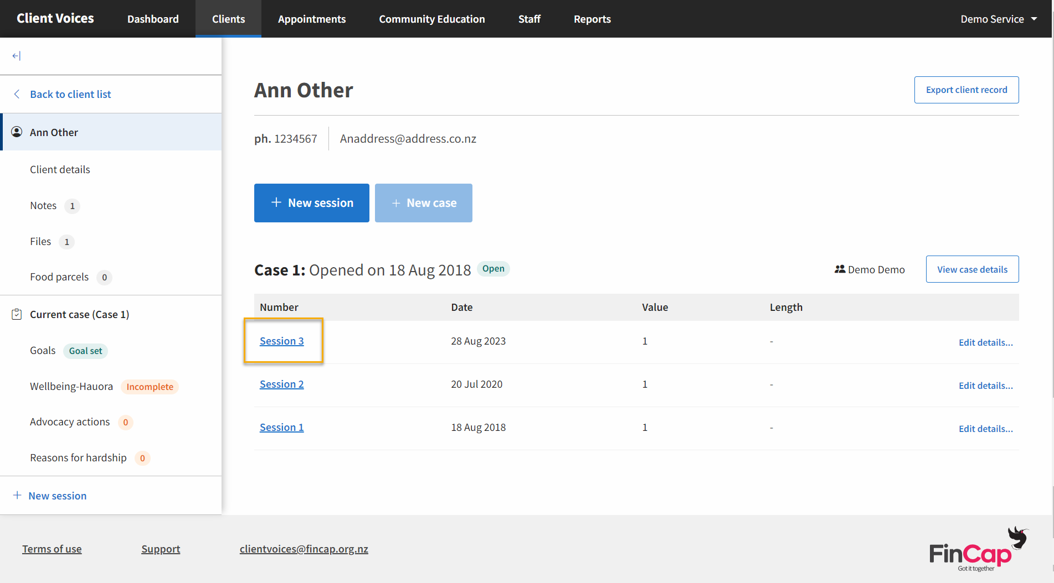Open Client details in the sidebar
Screen dimensions: 1054x583
[60, 169]
